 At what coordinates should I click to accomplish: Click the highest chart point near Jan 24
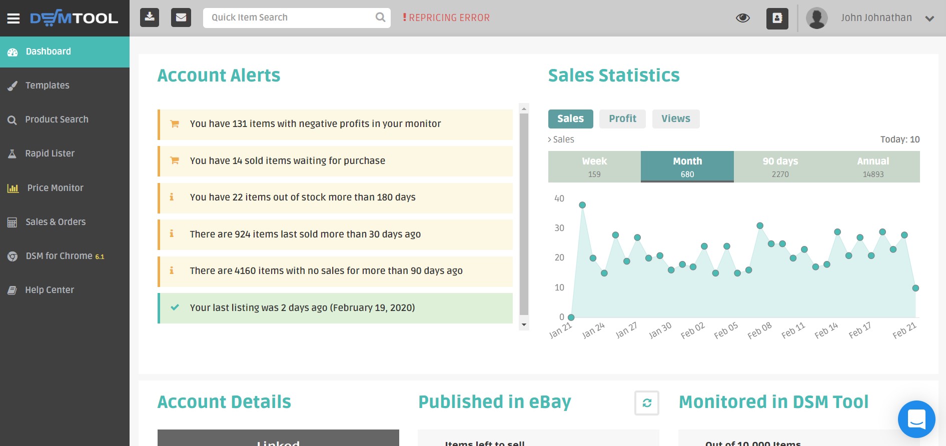(582, 205)
